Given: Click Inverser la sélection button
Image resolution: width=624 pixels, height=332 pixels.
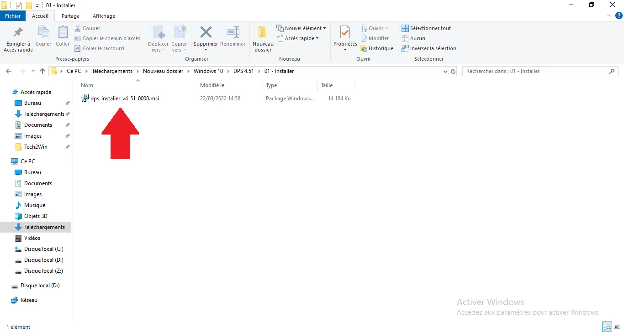Looking at the screenshot, I should [429, 48].
